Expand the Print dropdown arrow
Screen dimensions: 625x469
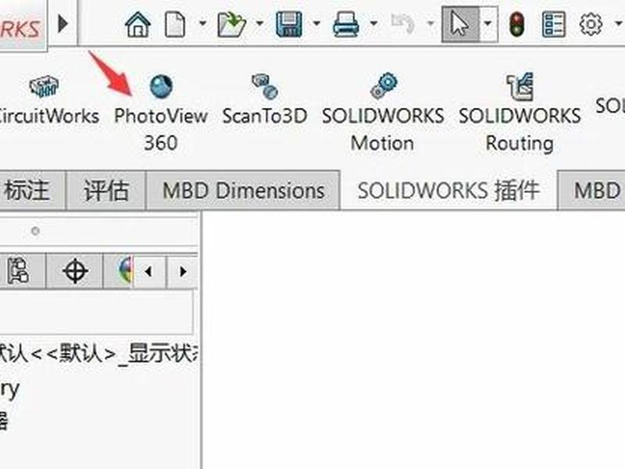373,23
